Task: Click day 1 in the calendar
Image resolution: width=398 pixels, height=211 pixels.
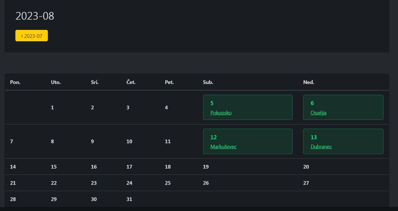Action: [x=52, y=108]
